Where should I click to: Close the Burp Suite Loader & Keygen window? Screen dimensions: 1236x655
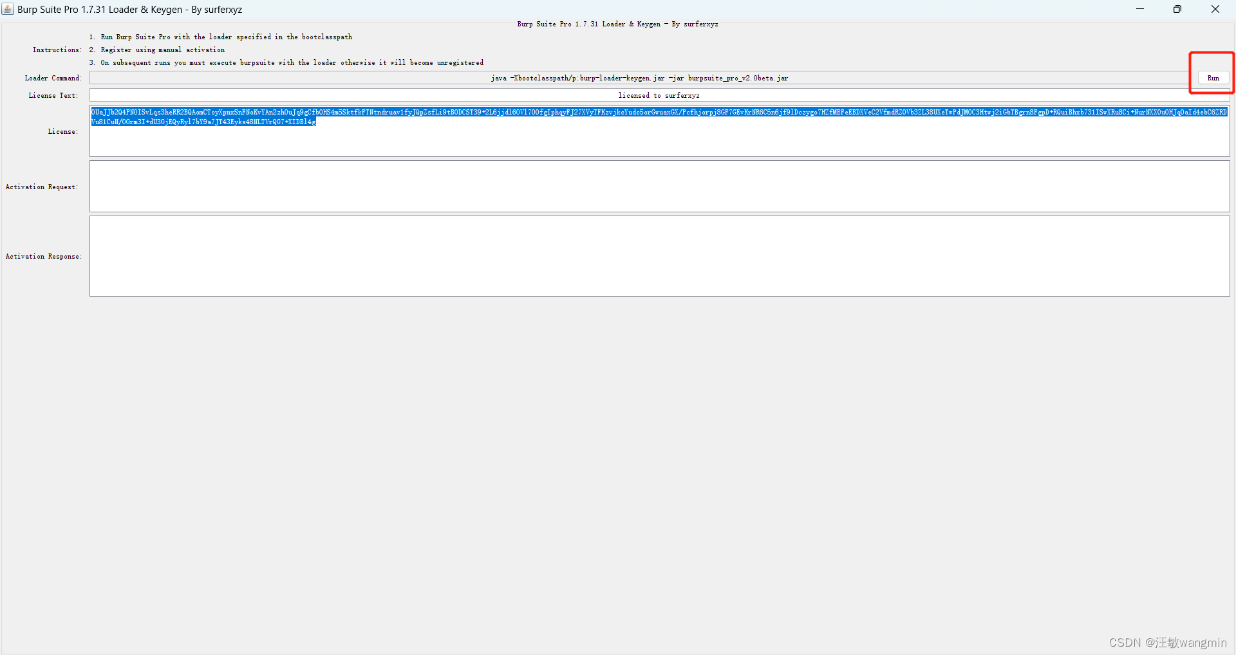coord(1215,9)
